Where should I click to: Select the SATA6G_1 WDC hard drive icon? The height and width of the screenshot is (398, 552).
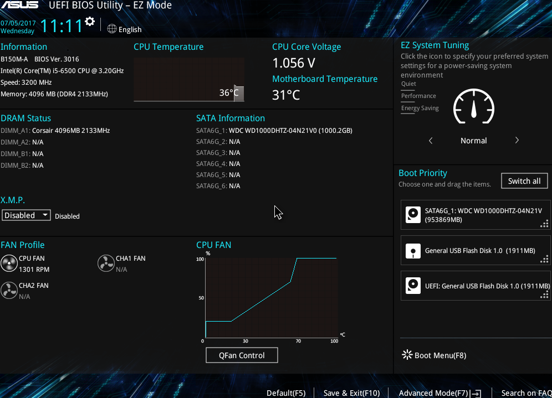coord(413,214)
